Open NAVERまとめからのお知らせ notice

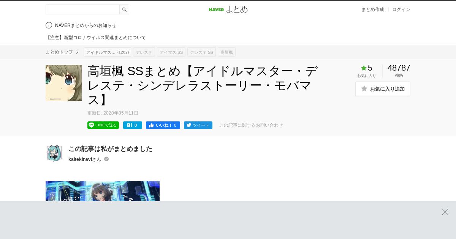click(x=85, y=25)
